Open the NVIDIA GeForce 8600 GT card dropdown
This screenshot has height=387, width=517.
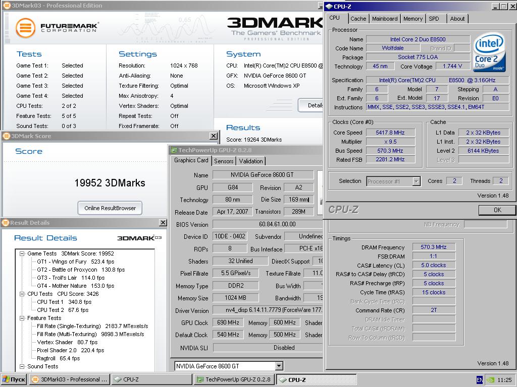point(279,366)
